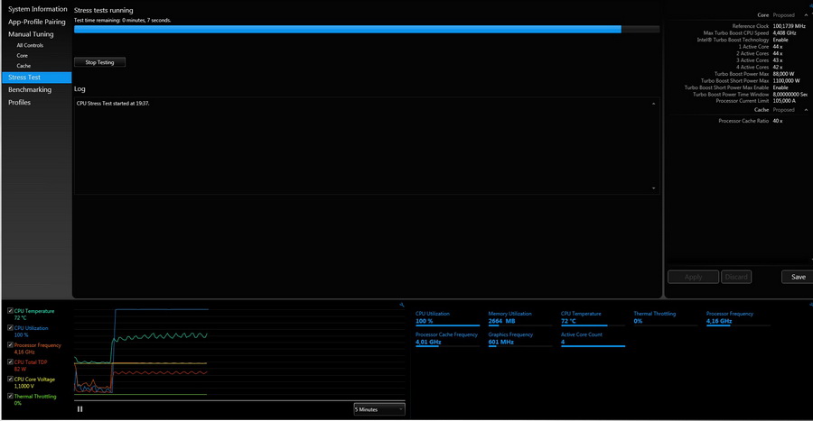The image size is (813, 421).
Task: Click the Reference Clock 100,1739 MHz value
Action: (789, 26)
